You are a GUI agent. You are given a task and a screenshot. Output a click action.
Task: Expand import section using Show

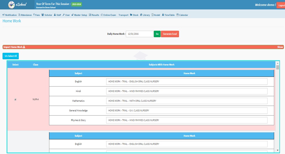point(280,47)
